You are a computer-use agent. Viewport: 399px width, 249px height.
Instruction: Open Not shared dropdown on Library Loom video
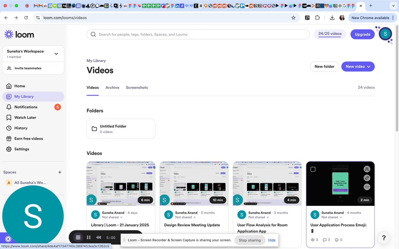coord(113,217)
